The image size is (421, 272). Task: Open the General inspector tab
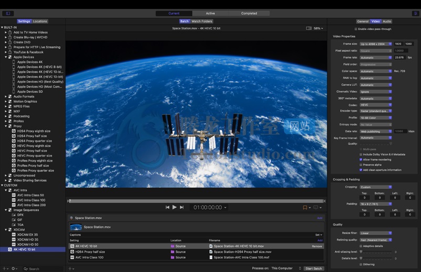[363, 21]
